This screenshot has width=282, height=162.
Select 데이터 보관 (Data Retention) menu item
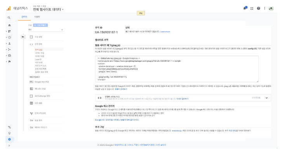point(39,56)
